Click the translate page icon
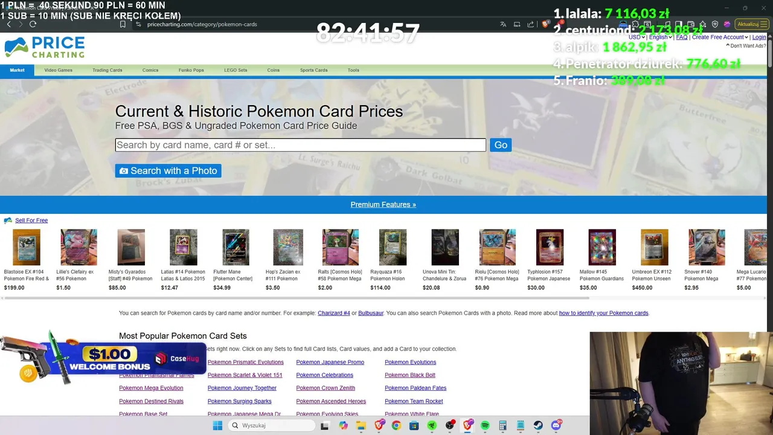Viewport: 773px width, 435px height. [503, 24]
